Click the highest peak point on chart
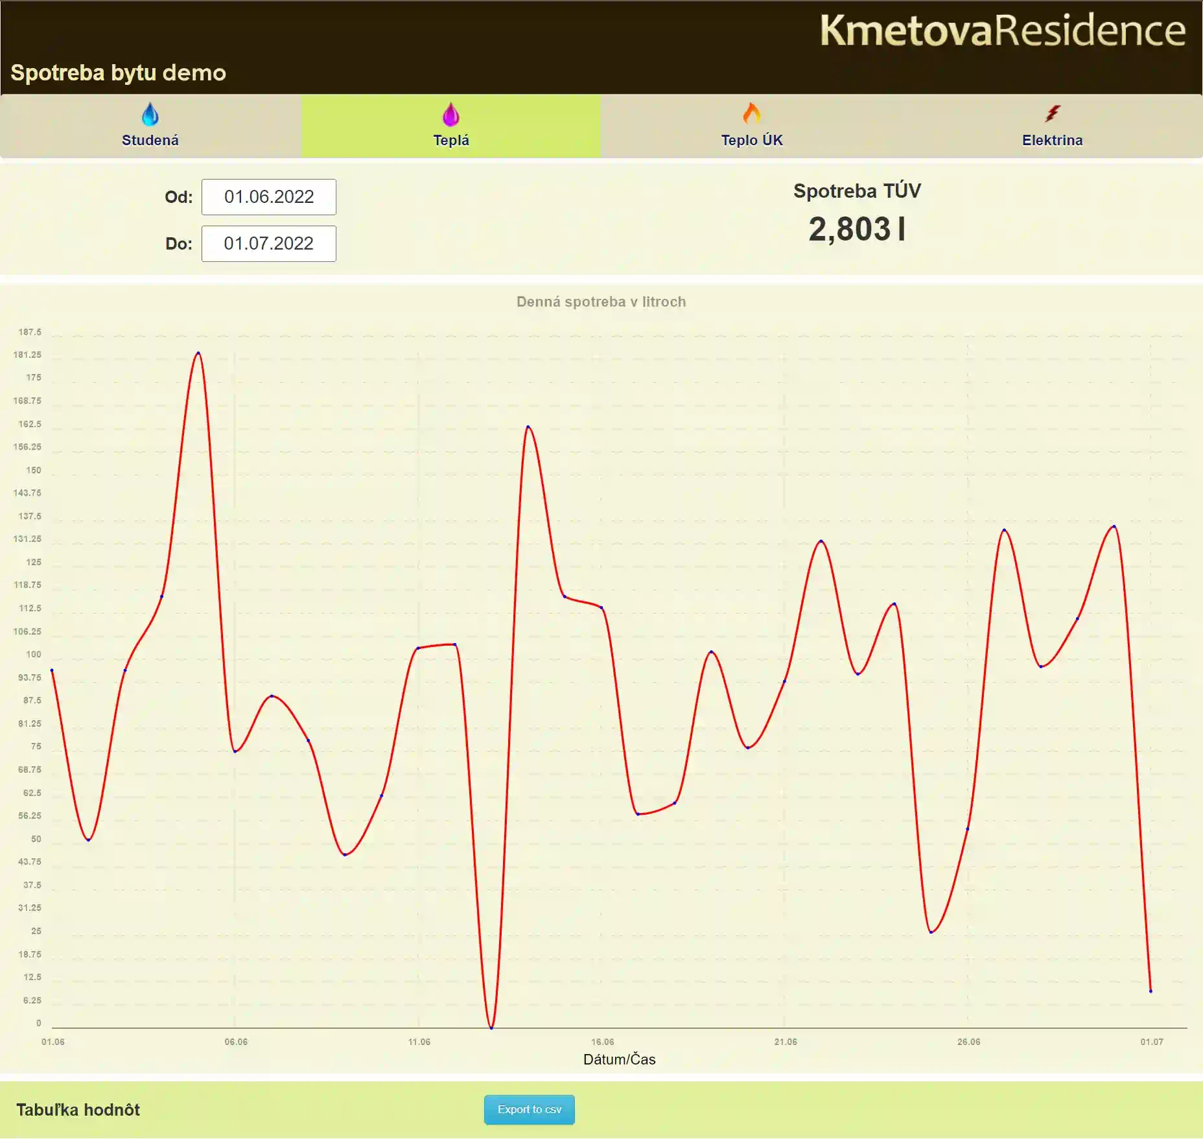The image size is (1203, 1139). point(198,353)
